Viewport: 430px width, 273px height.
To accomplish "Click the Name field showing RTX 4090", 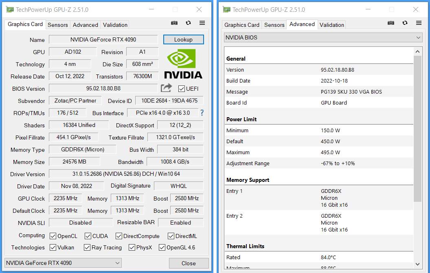I will tap(103, 39).
